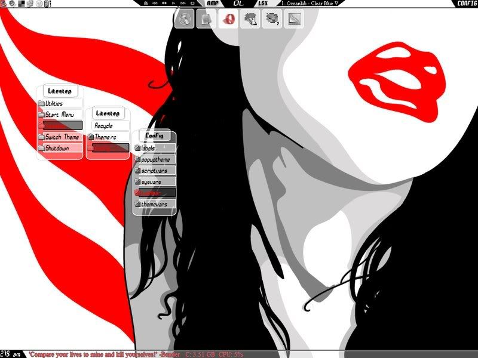
Task: Click the smiley face tray icon
Action: [x=39, y=4]
